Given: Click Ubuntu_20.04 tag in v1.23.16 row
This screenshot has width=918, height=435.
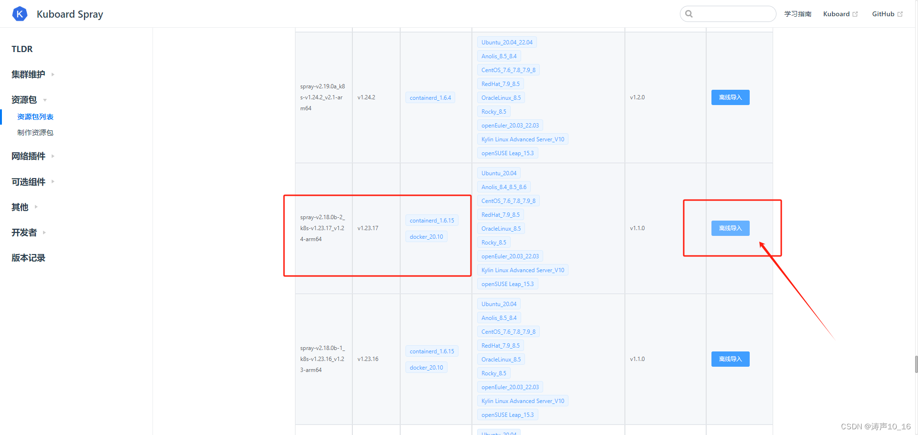Looking at the screenshot, I should [499, 304].
